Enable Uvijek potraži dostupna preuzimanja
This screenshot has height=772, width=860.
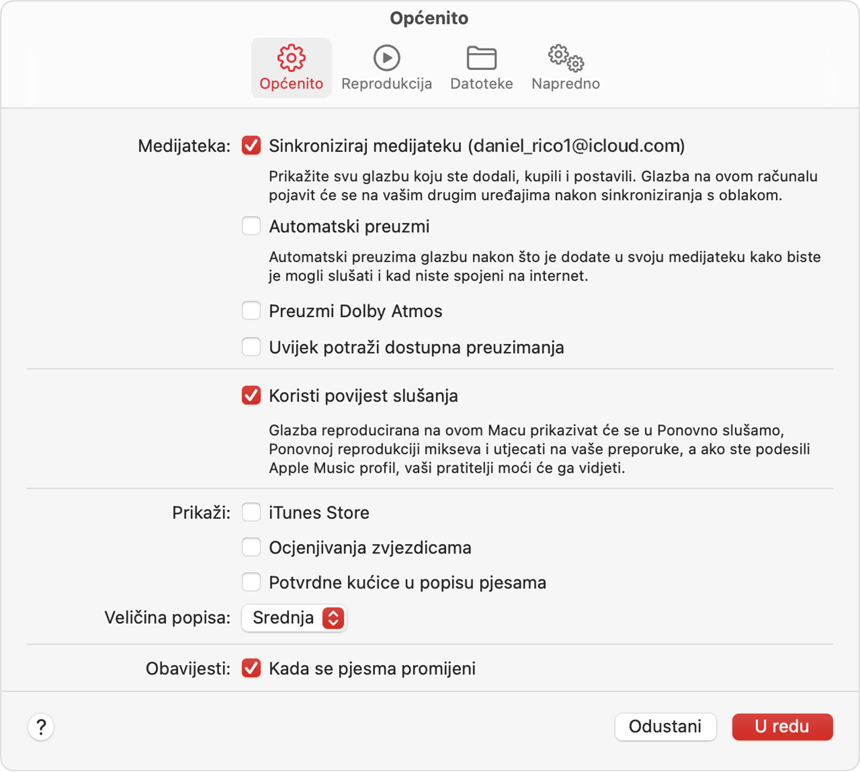(251, 347)
